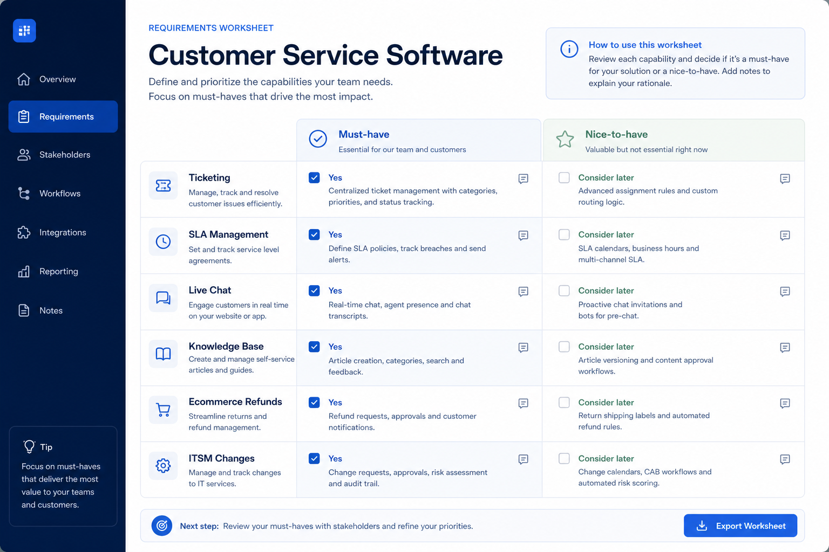
Task: Click 'How to use this worksheet' heading
Action: (x=645, y=45)
